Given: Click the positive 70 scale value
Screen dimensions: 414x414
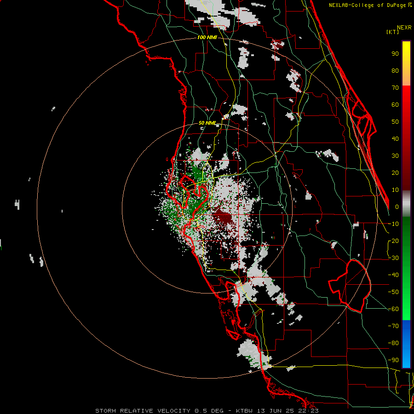Looking at the screenshot, I should pyautogui.click(x=395, y=88).
